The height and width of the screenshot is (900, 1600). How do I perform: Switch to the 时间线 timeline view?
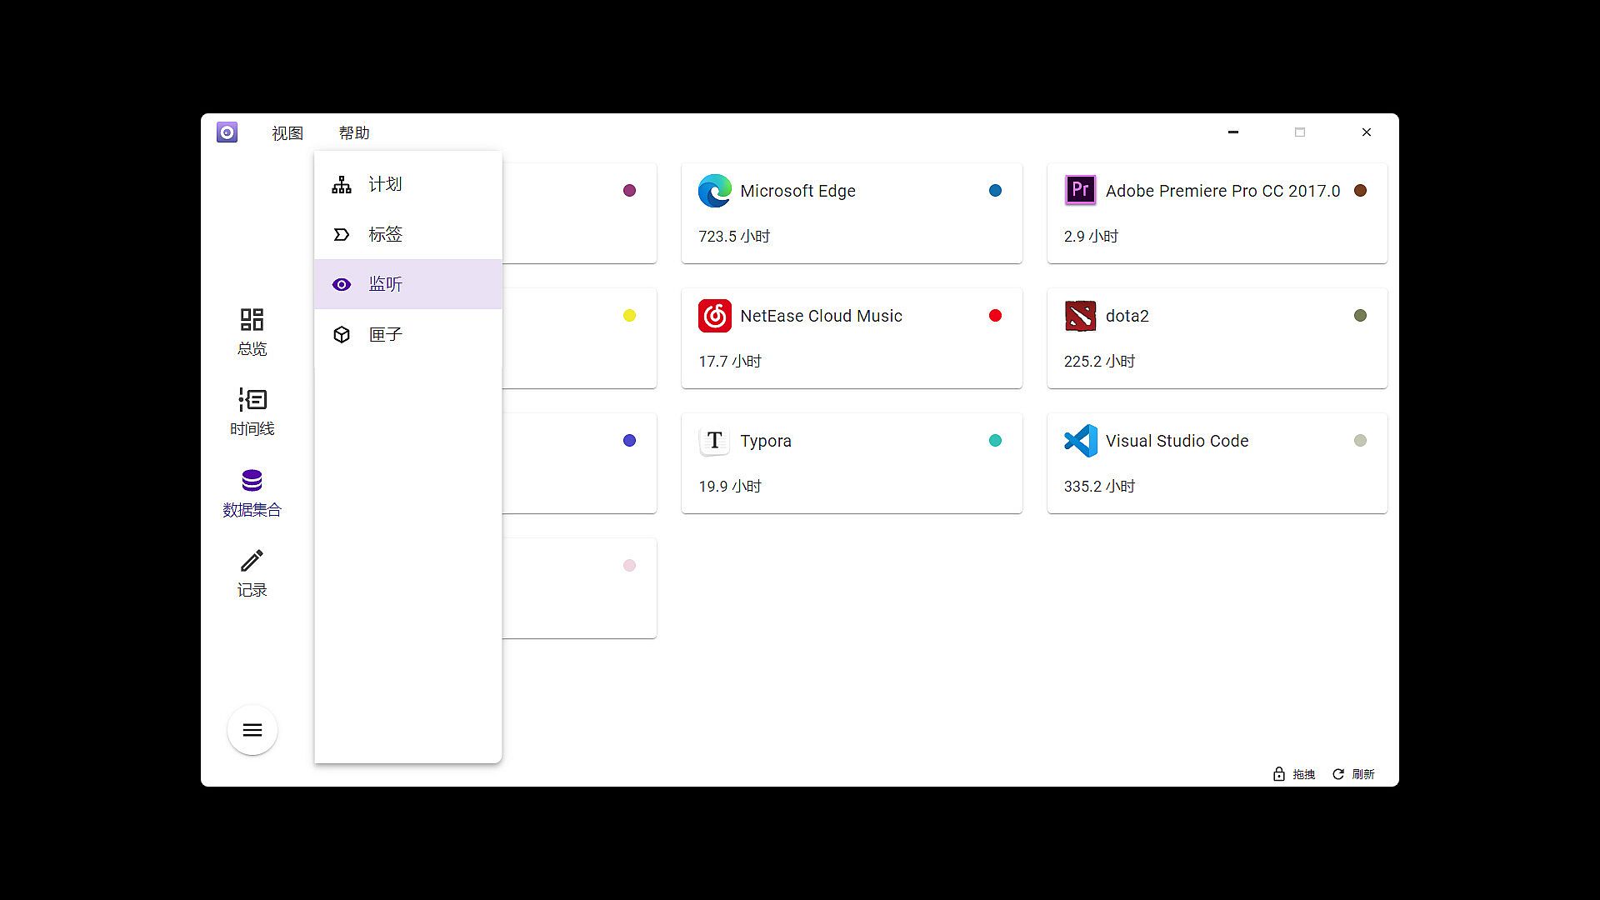(252, 412)
